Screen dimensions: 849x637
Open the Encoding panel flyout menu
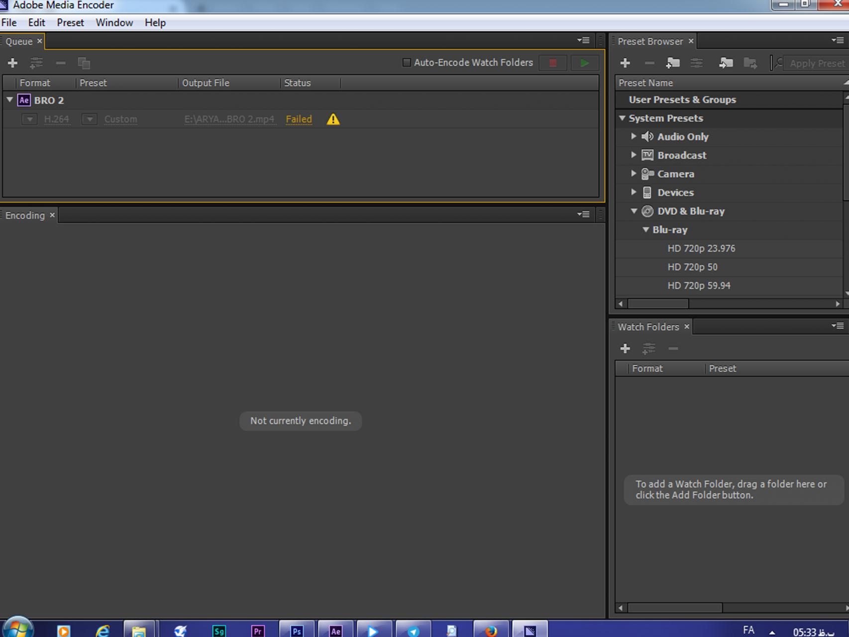point(583,214)
